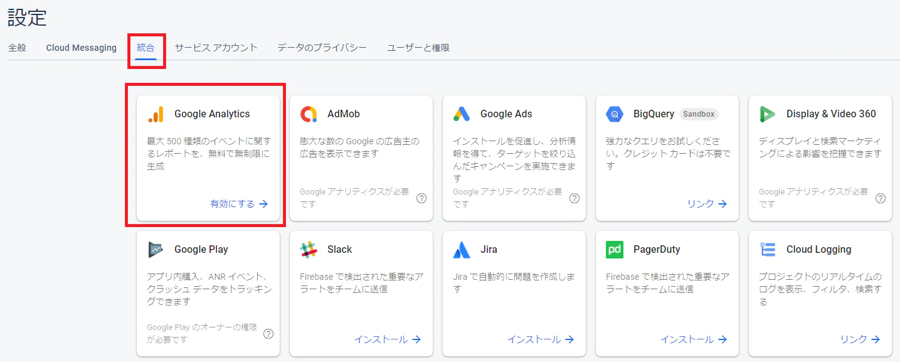900x362 pixels.
Task: Click the AdMob card title
Action: point(344,114)
